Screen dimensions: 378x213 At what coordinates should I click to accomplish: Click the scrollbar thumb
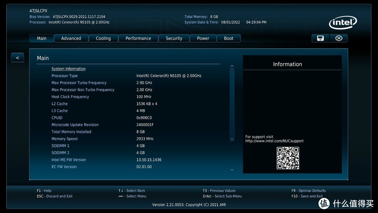(232, 102)
